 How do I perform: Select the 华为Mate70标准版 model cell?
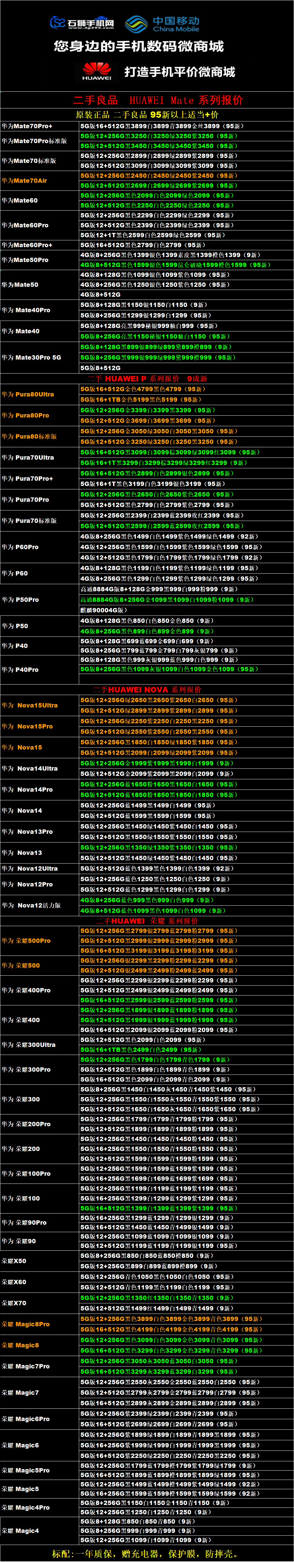tap(40, 161)
